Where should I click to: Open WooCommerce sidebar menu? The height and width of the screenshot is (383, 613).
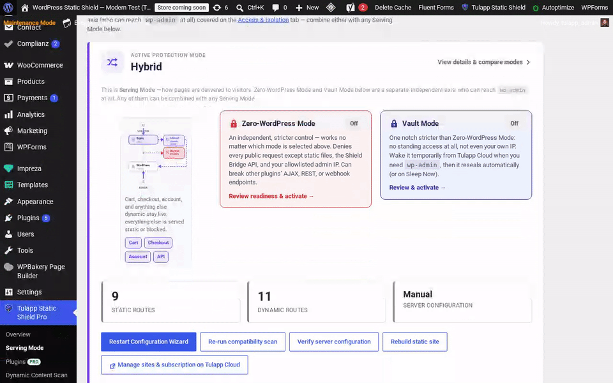38,65
